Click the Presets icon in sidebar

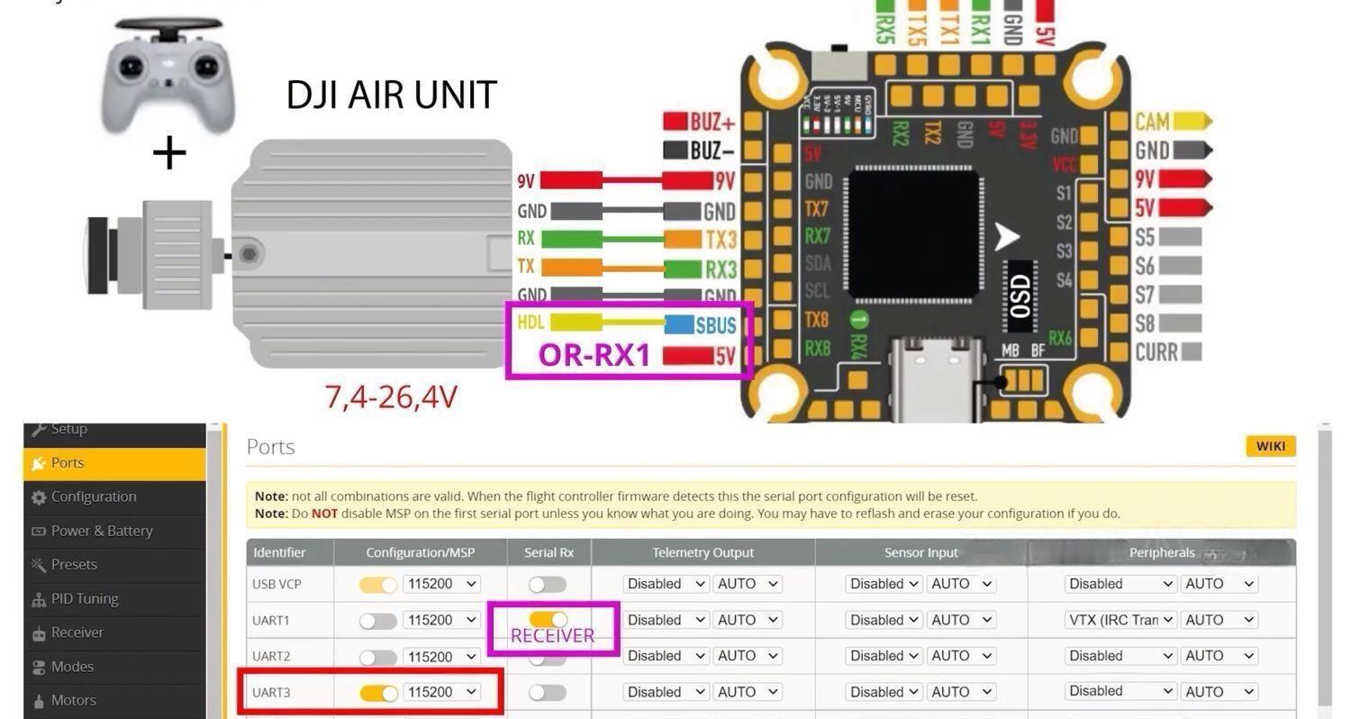click(38, 565)
